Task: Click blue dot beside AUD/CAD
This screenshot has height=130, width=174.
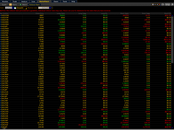Action: click(x=1, y=16)
